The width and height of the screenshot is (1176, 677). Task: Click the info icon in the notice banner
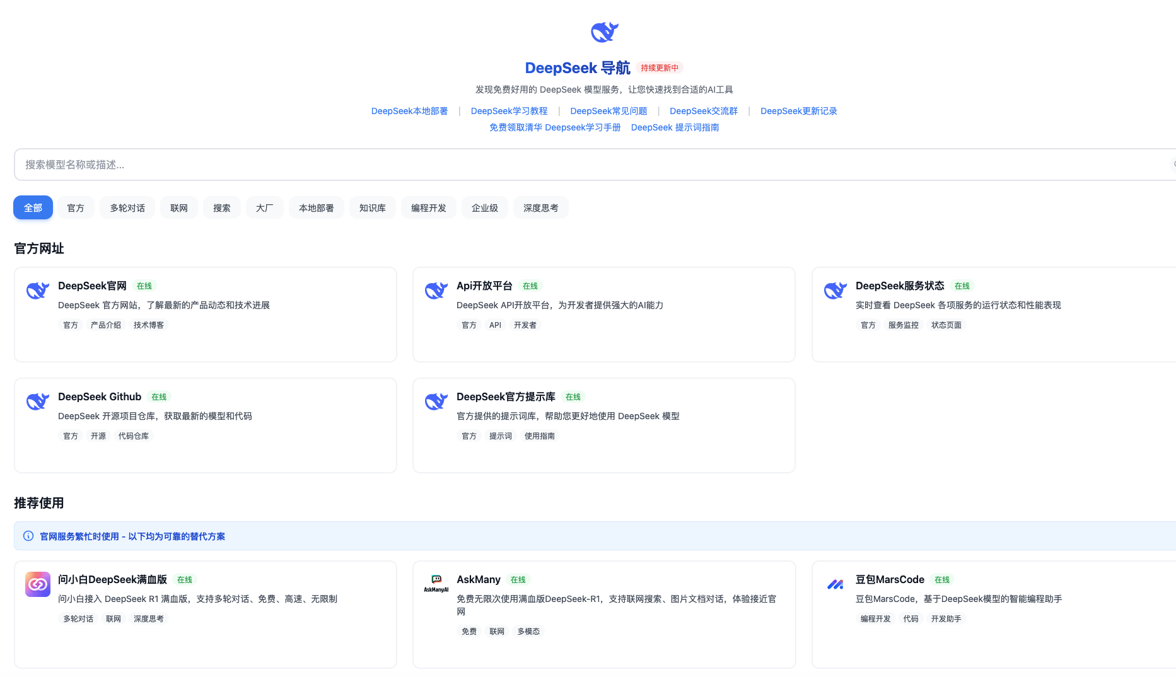click(x=28, y=536)
